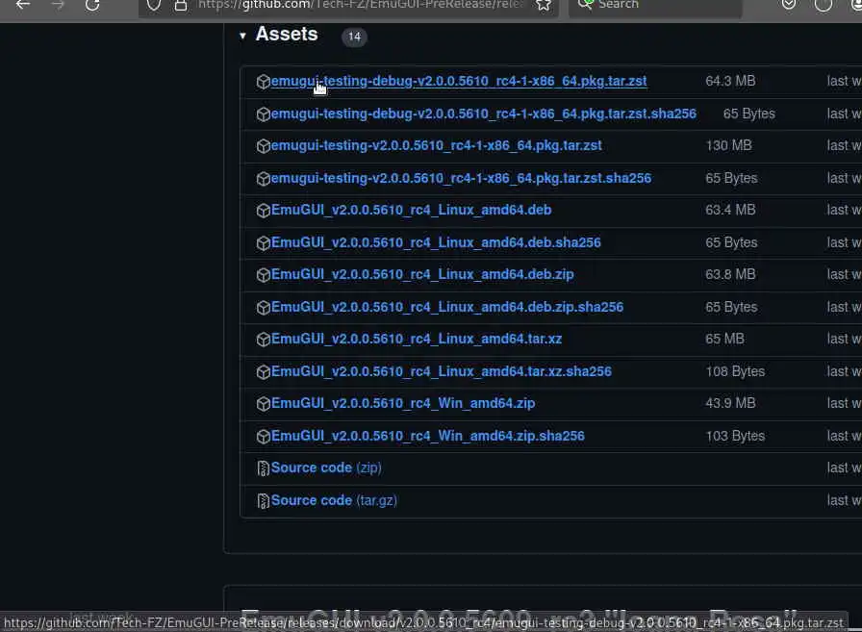Screen dimensions: 862x632
Task: Click package icon beside emugui-testing-debug sha256 file
Action: coord(264,114)
